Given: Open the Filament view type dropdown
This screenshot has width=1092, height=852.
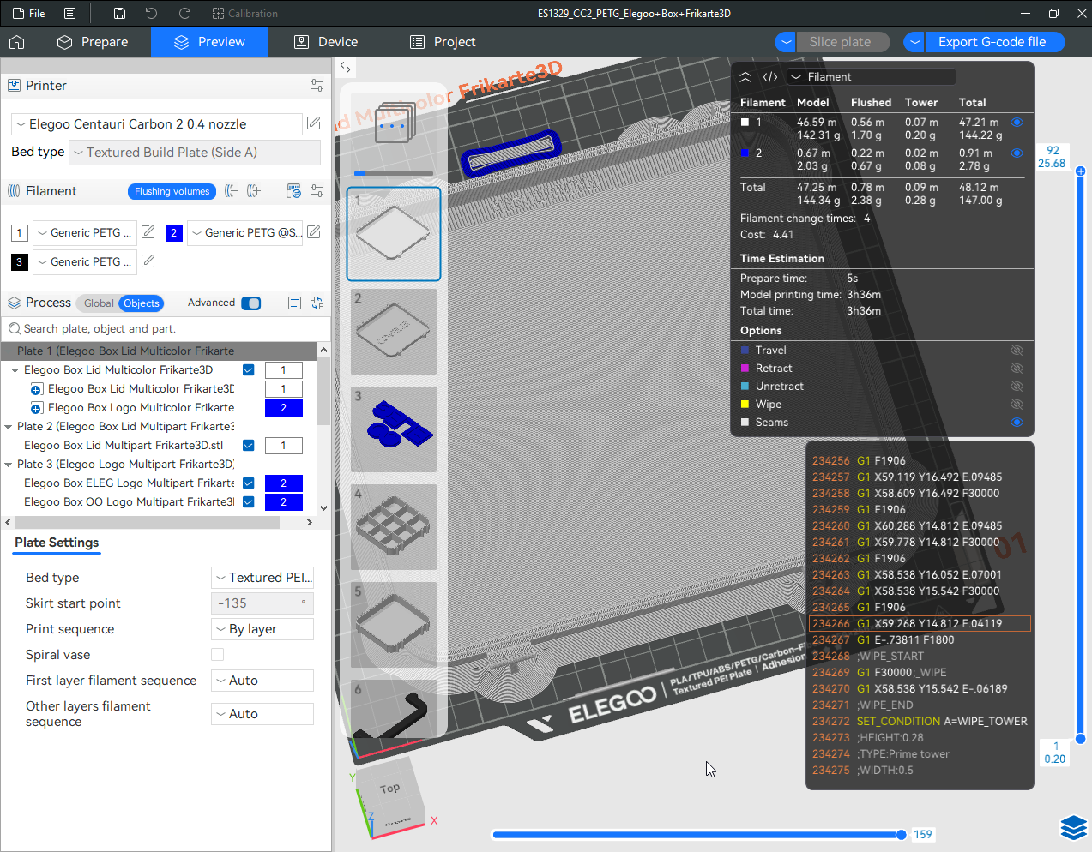Looking at the screenshot, I should pos(871,77).
